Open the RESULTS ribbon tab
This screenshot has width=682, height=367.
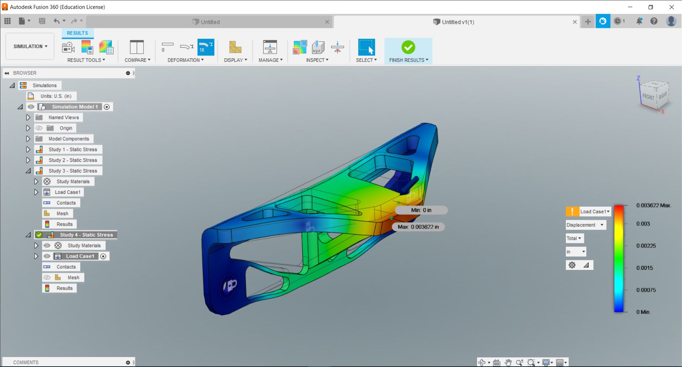(x=77, y=33)
